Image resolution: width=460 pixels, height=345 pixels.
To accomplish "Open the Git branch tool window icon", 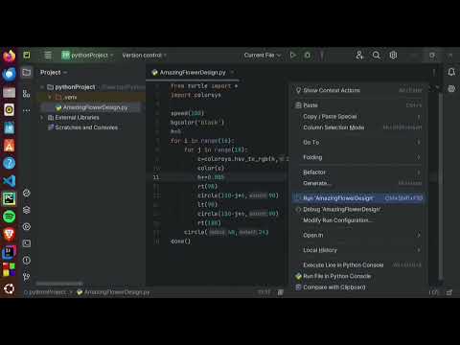I will 27,277.
